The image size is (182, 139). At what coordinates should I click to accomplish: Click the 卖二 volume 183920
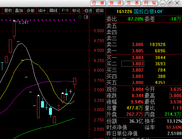tap(158, 44)
